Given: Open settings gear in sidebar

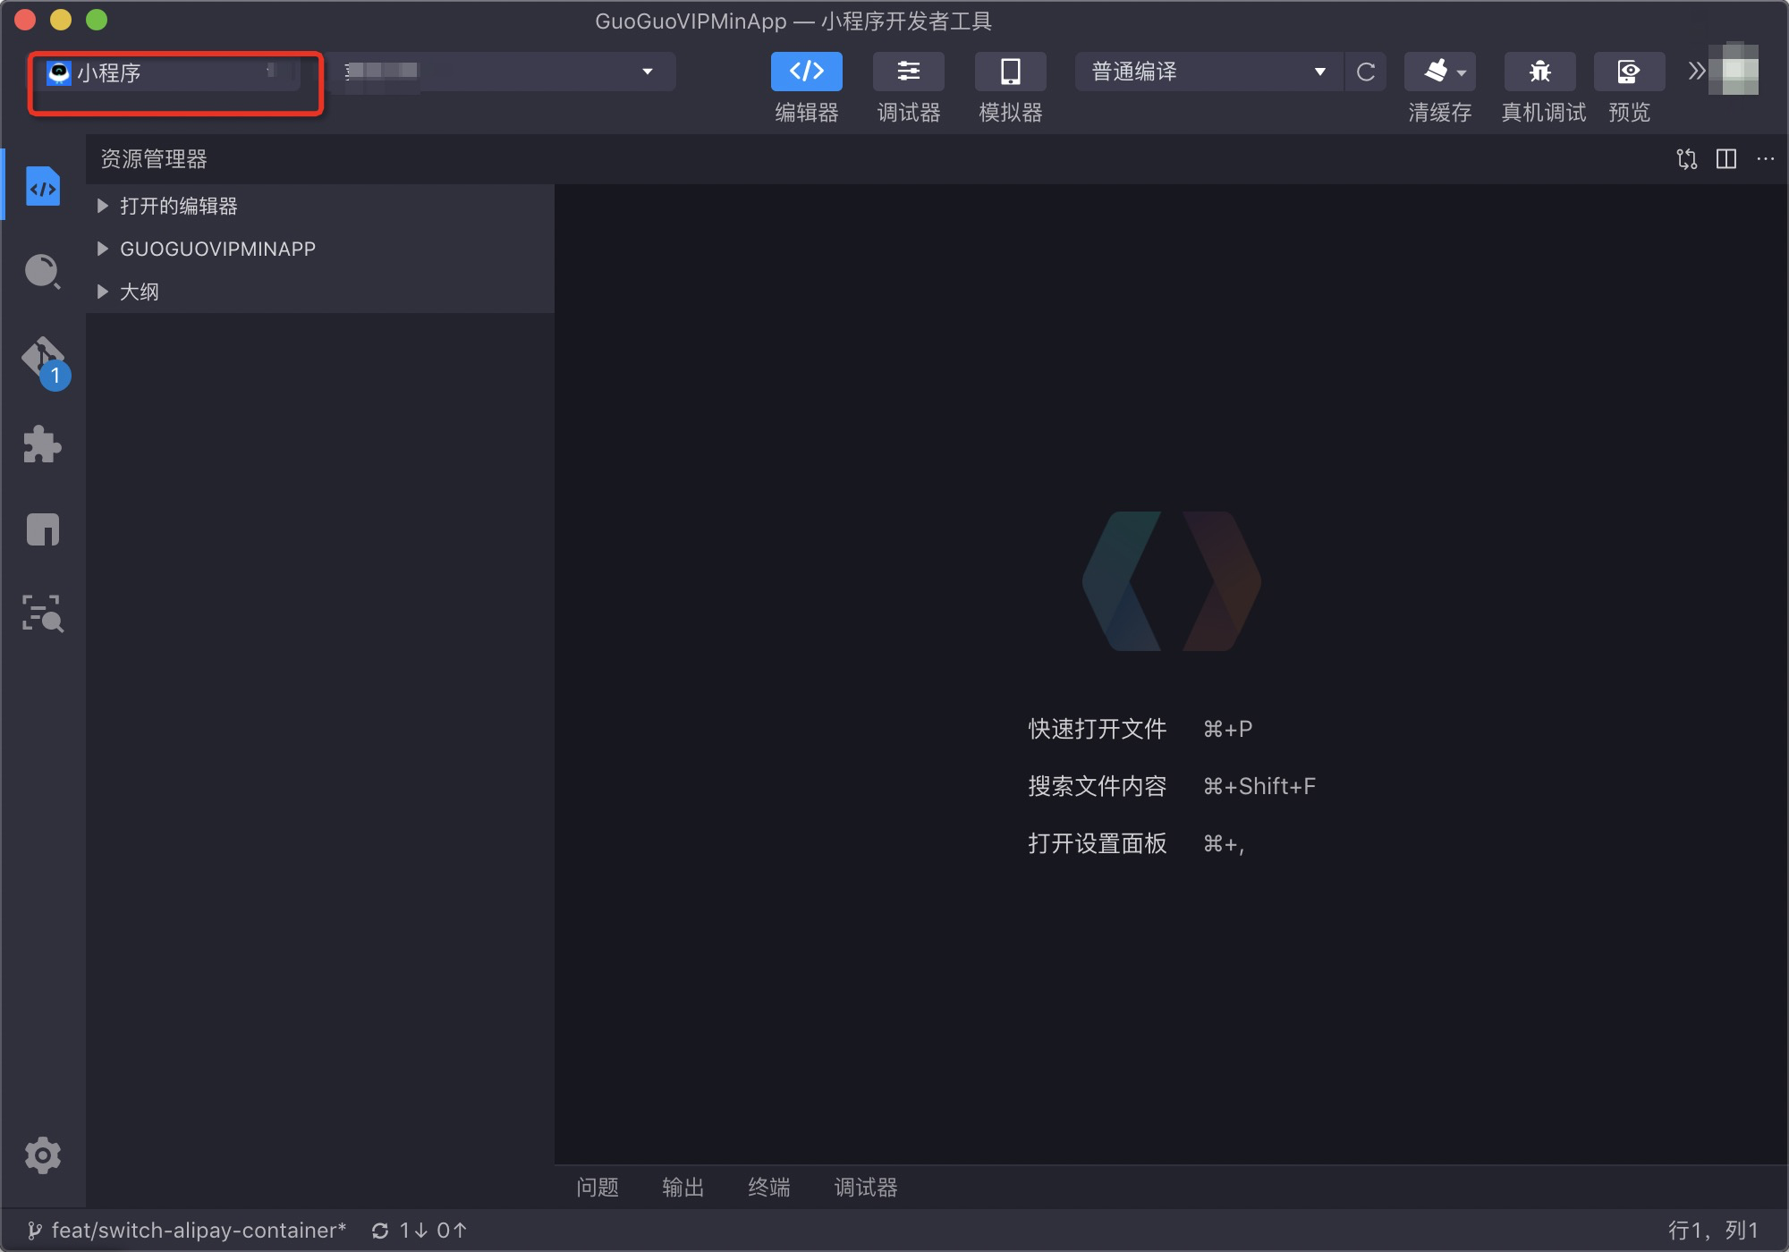Looking at the screenshot, I should [42, 1155].
